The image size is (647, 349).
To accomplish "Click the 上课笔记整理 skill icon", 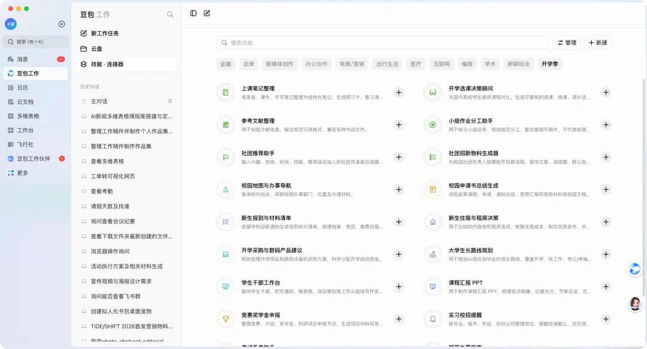I will [x=226, y=92].
